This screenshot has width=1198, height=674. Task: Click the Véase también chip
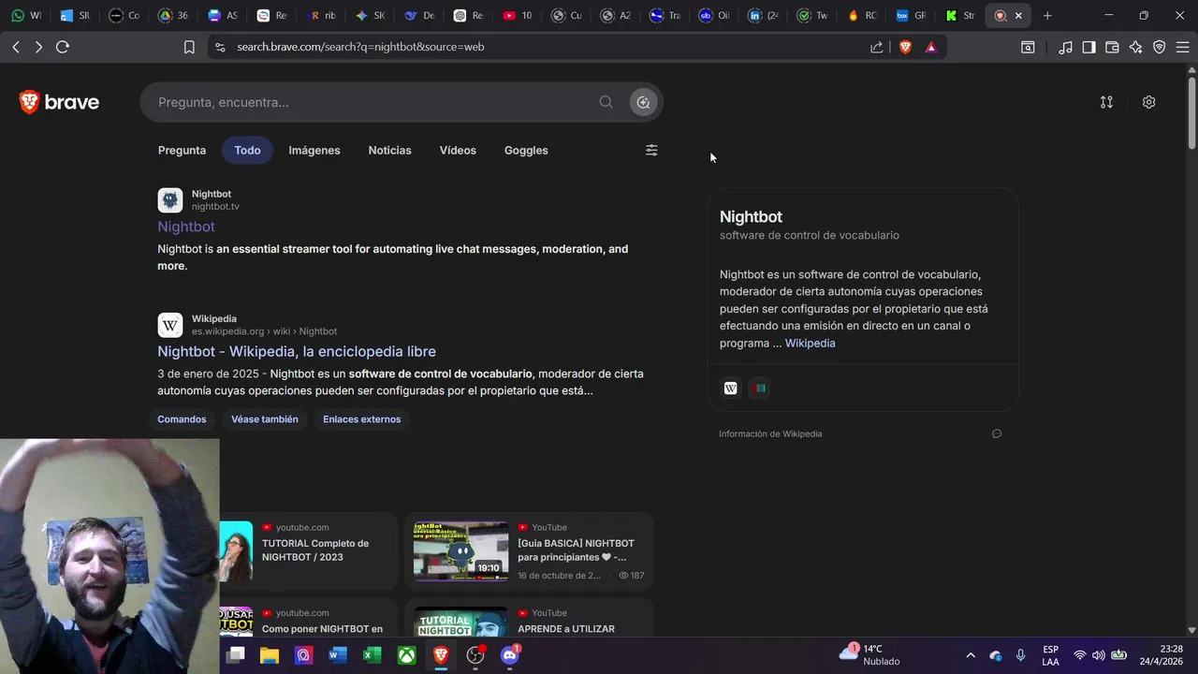pos(265,419)
